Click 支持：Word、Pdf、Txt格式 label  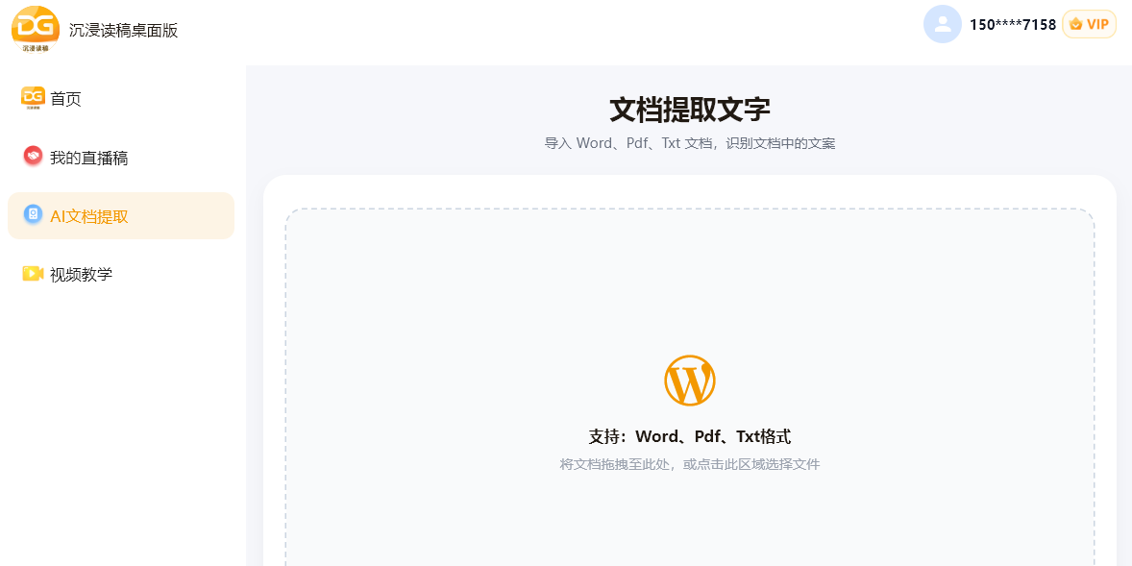tap(689, 437)
